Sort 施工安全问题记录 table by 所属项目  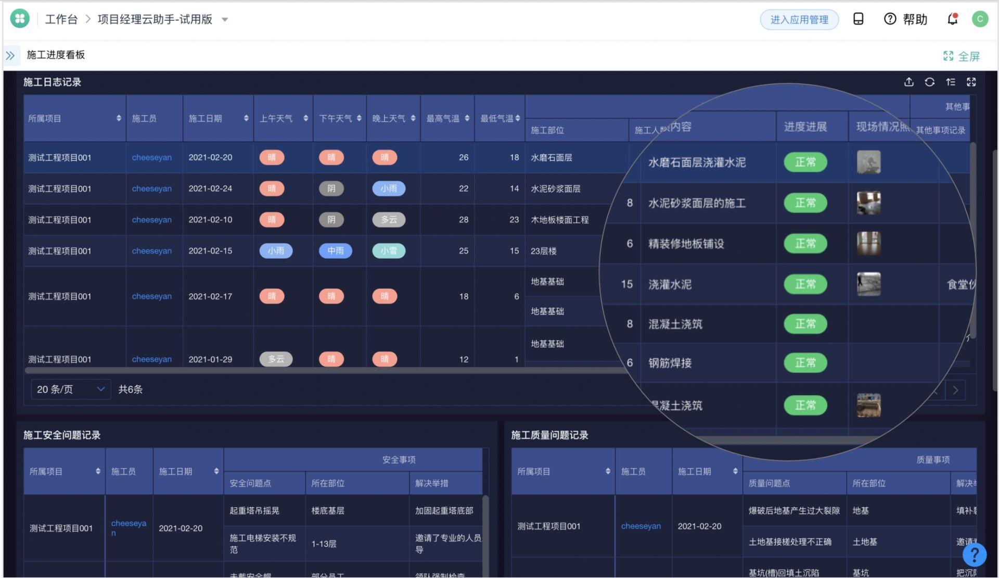click(x=98, y=471)
